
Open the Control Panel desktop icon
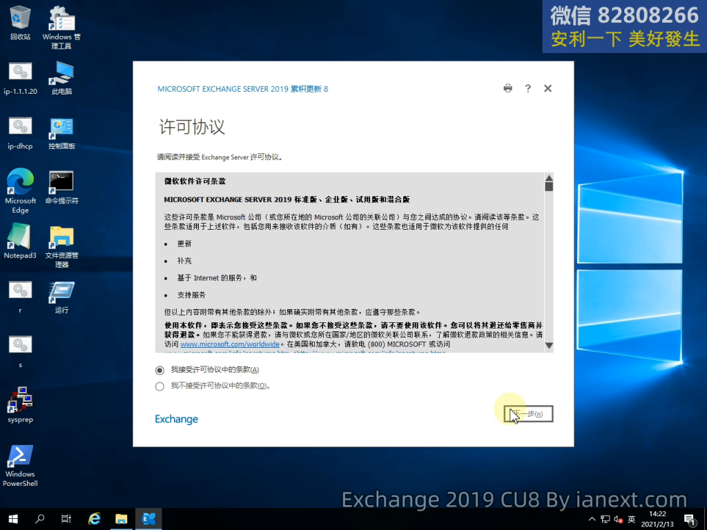[61, 131]
